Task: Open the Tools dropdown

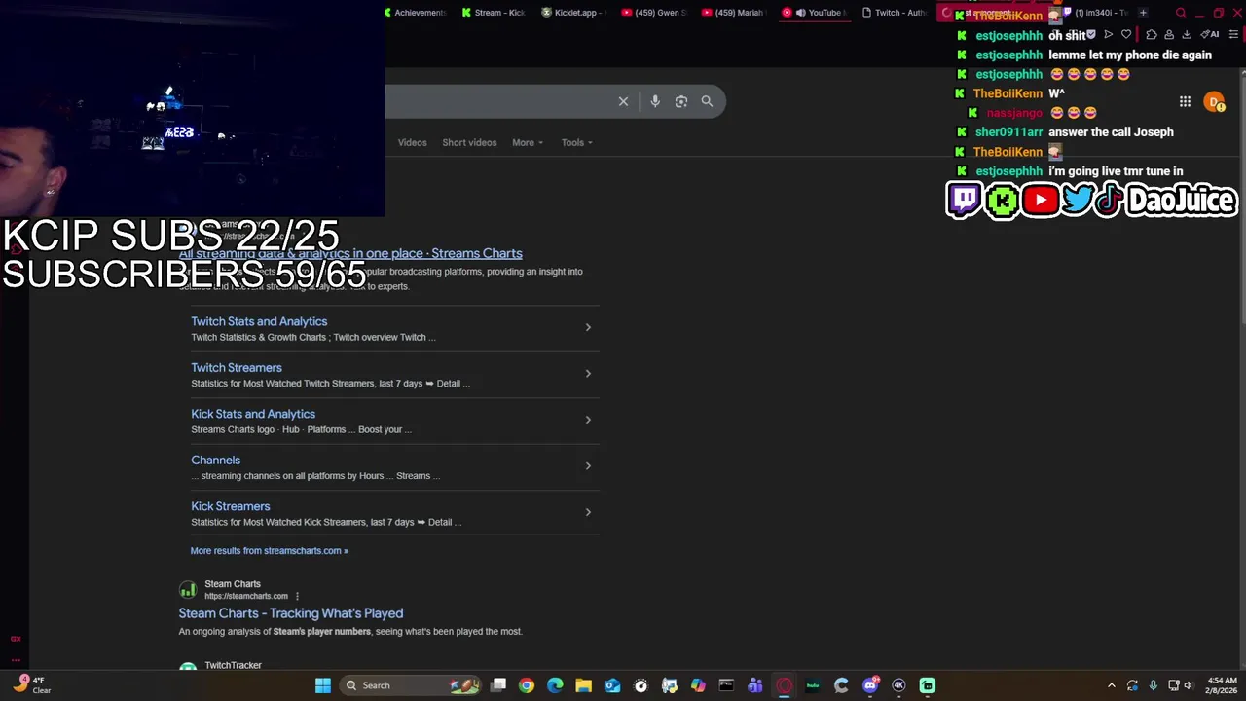Action: click(x=576, y=142)
